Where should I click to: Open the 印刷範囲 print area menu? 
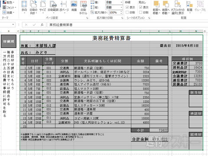(x=53, y=7)
